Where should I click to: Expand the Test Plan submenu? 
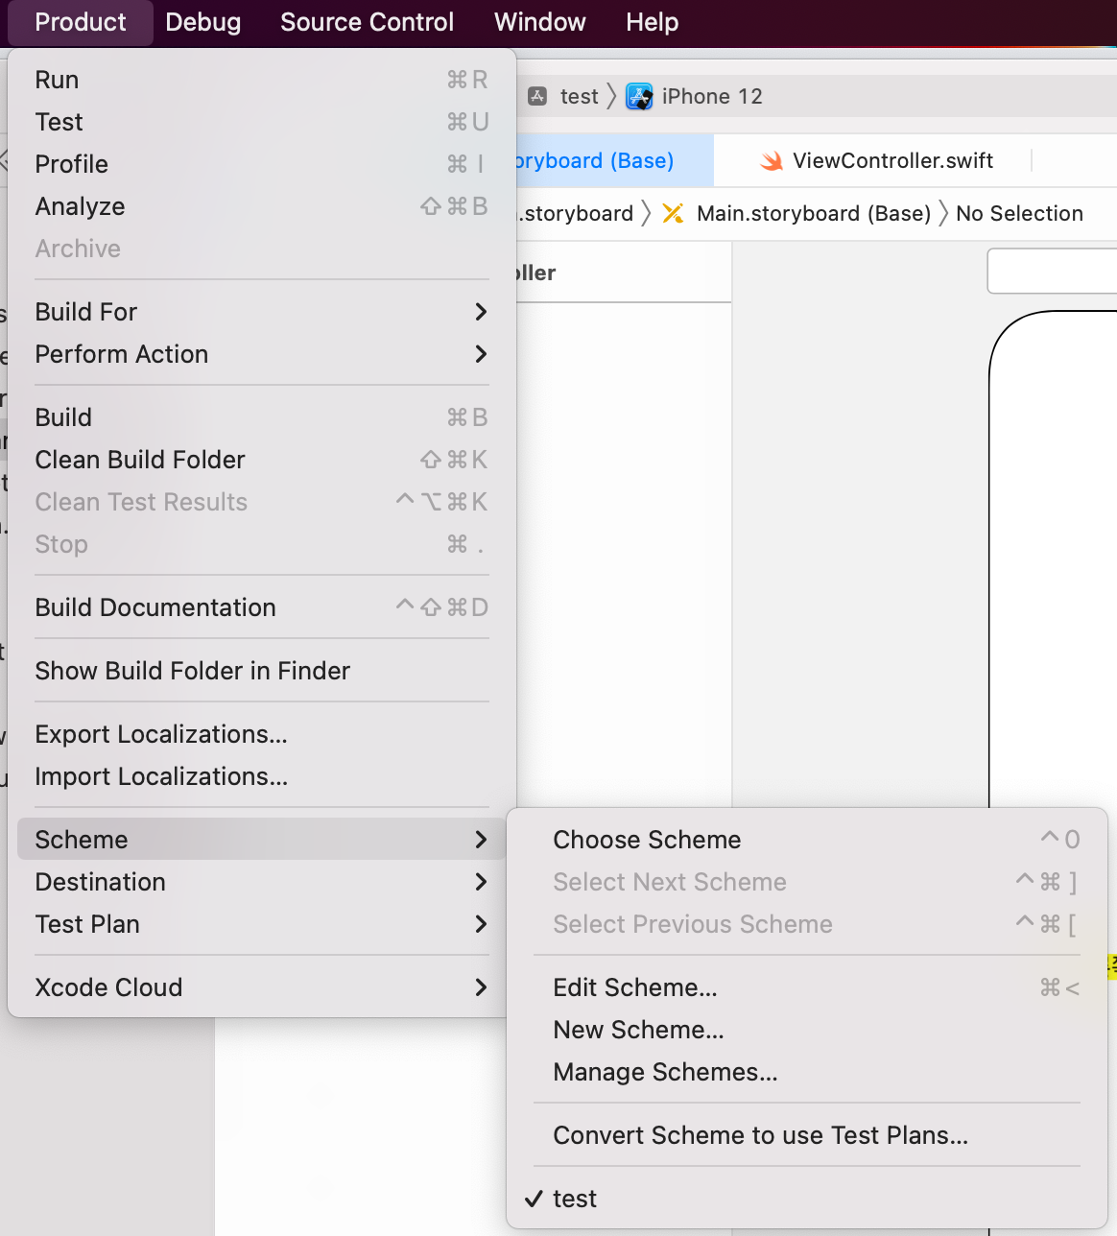pos(261,924)
